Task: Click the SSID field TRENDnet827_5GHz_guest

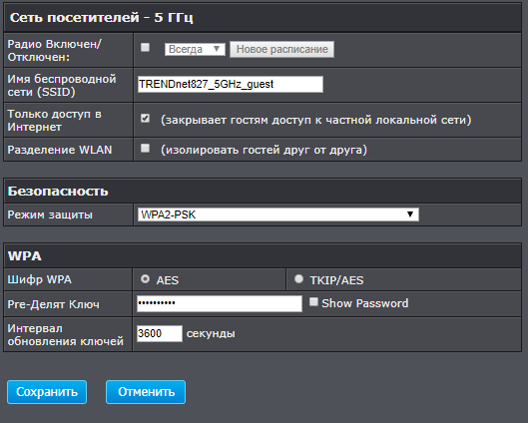Action: tap(231, 84)
